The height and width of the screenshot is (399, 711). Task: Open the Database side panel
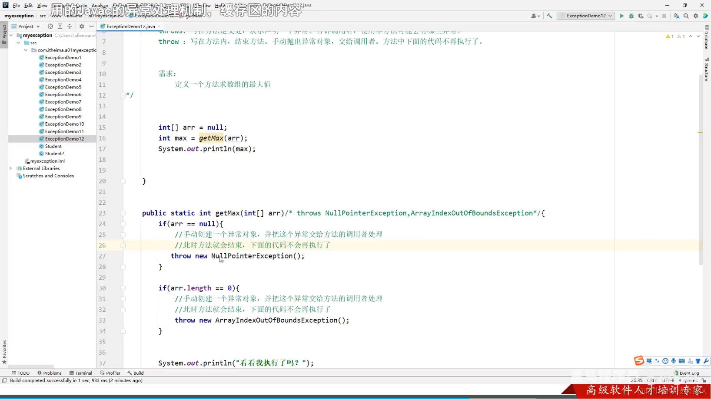click(707, 38)
